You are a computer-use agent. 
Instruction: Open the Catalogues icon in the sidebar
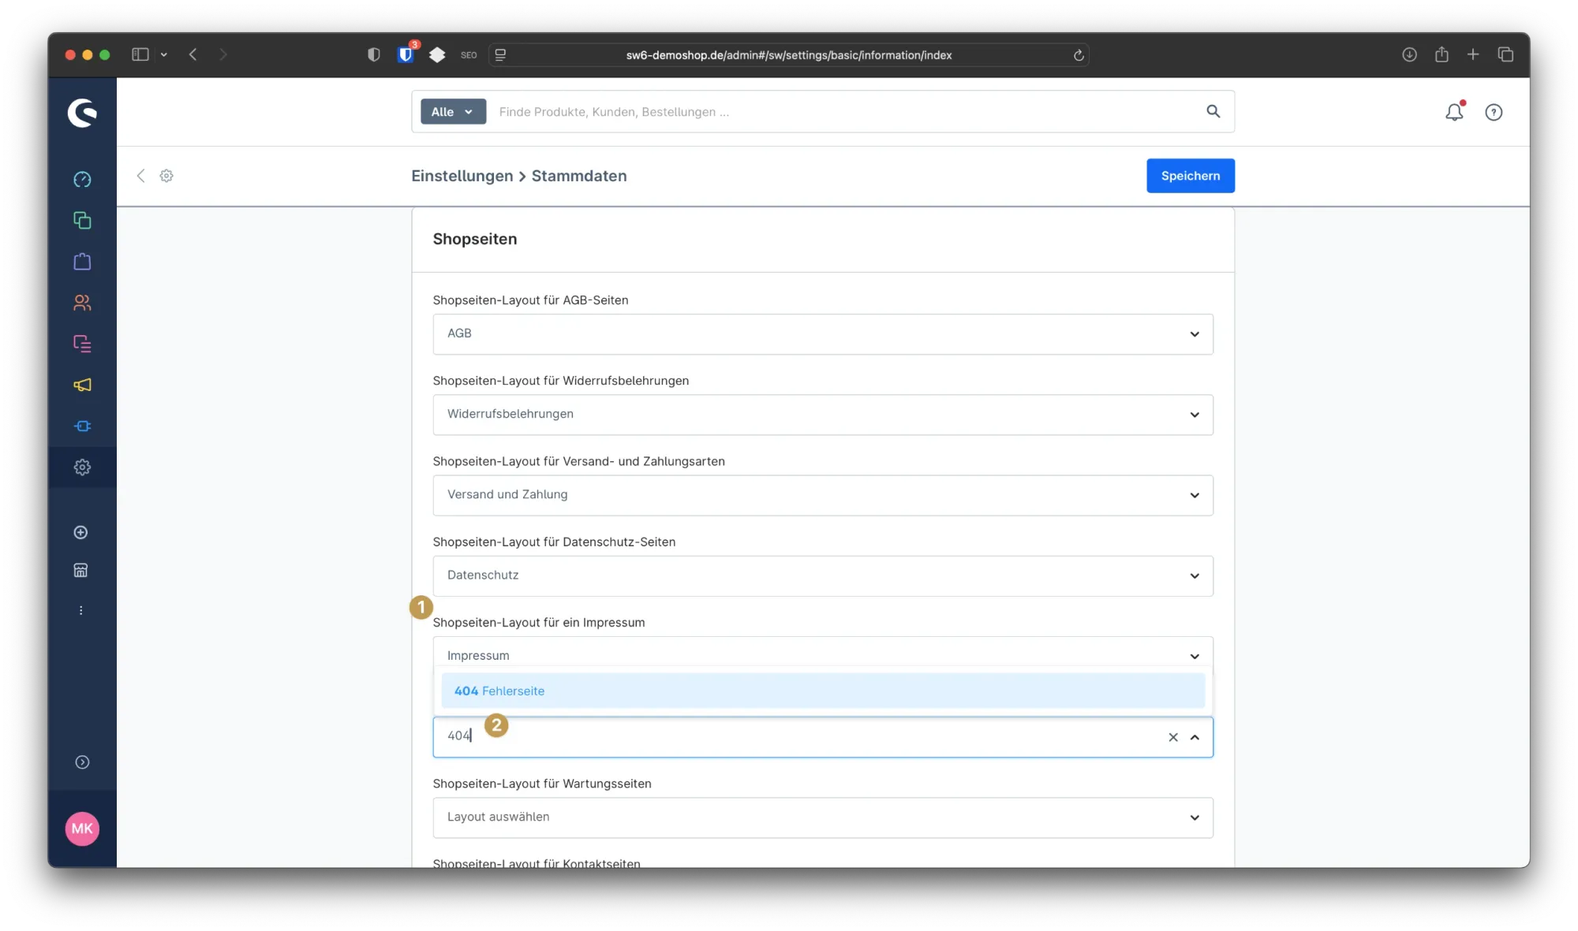[x=82, y=221]
